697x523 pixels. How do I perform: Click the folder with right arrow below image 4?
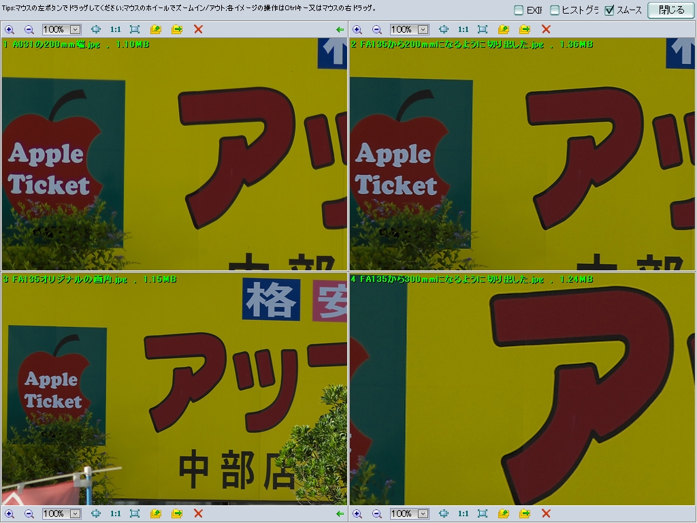(x=525, y=513)
